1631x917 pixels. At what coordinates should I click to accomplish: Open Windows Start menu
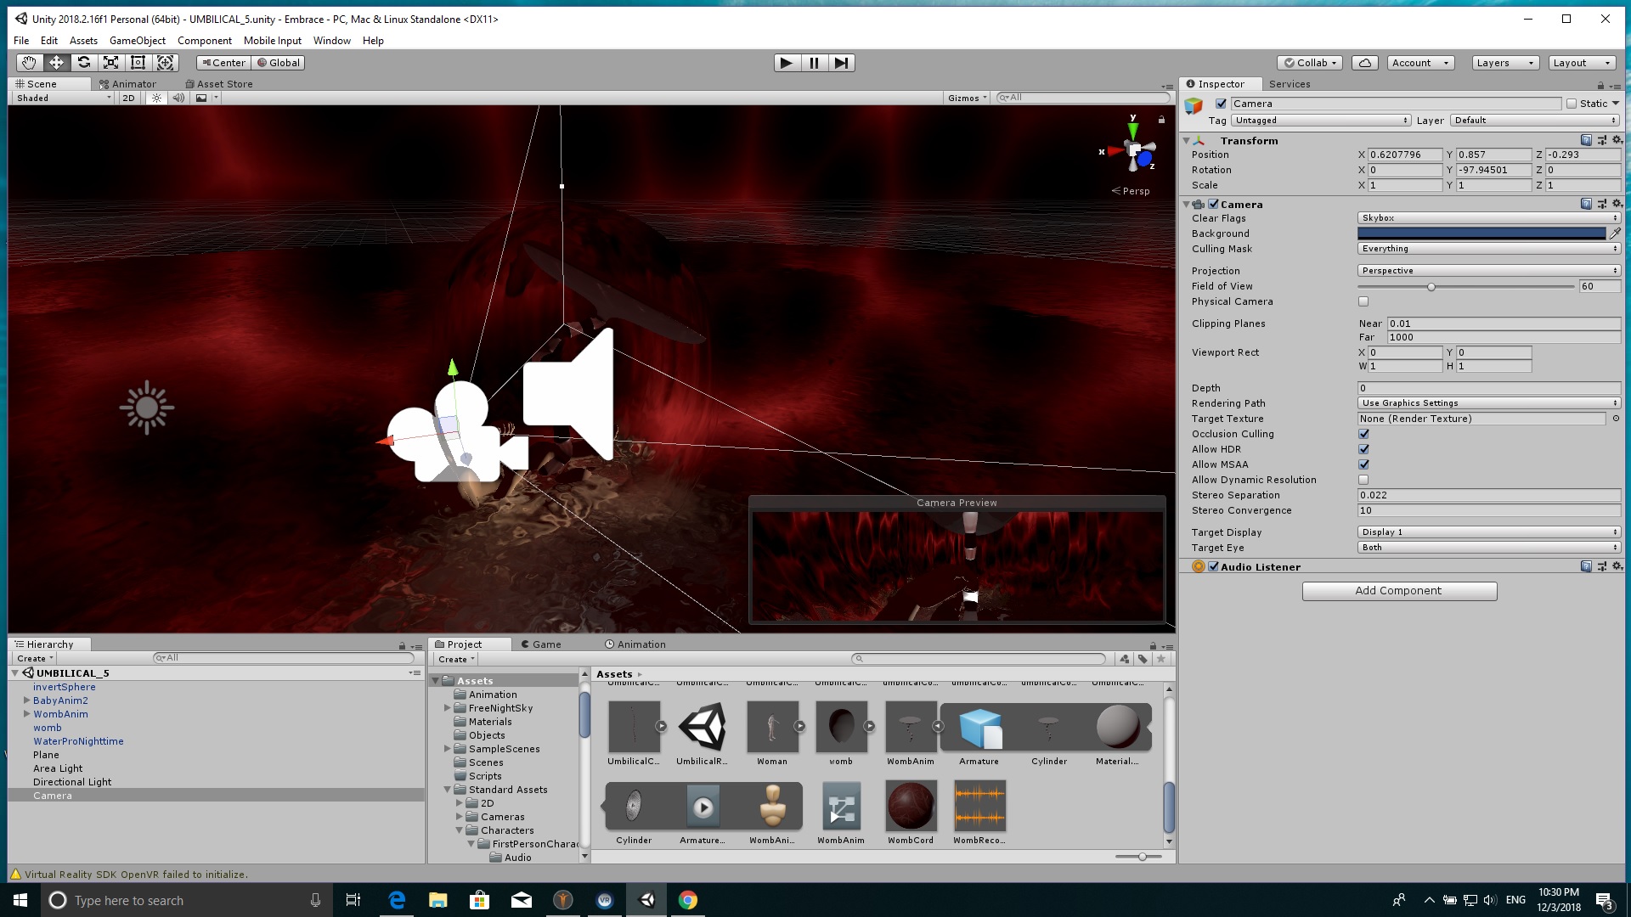(x=20, y=900)
